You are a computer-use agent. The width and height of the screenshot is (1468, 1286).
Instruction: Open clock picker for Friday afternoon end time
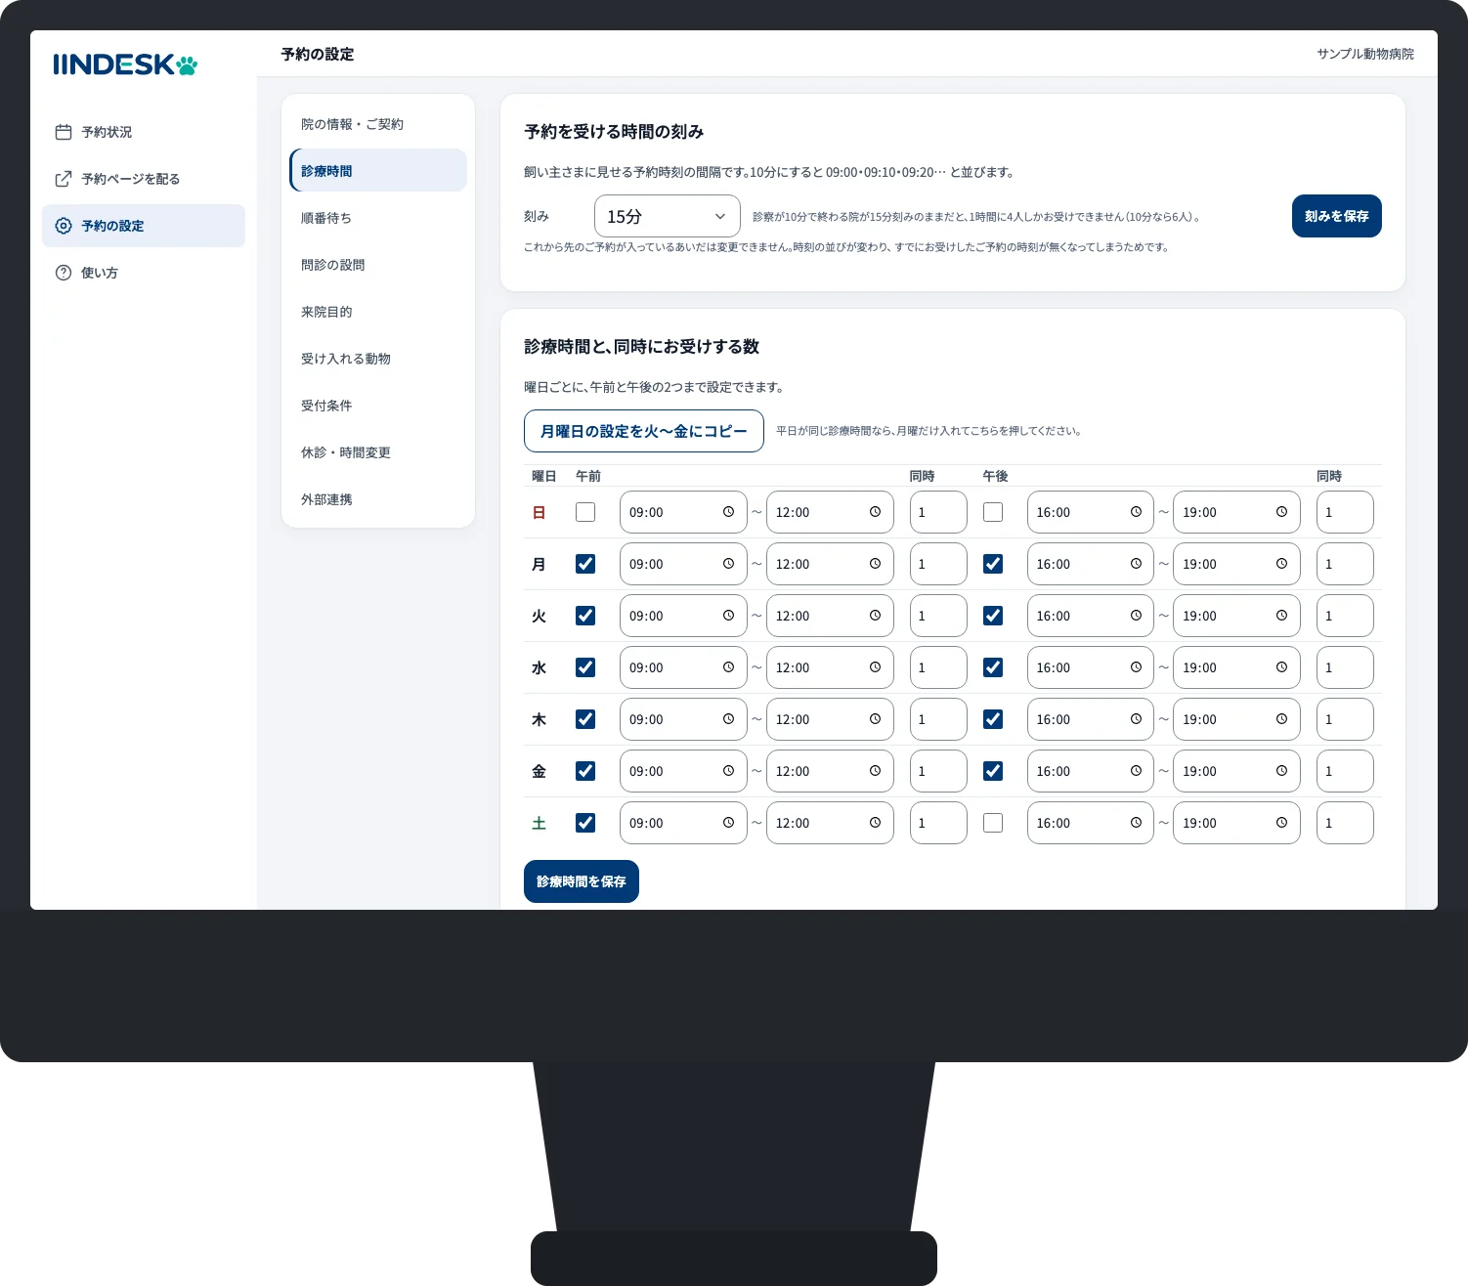point(1281,771)
